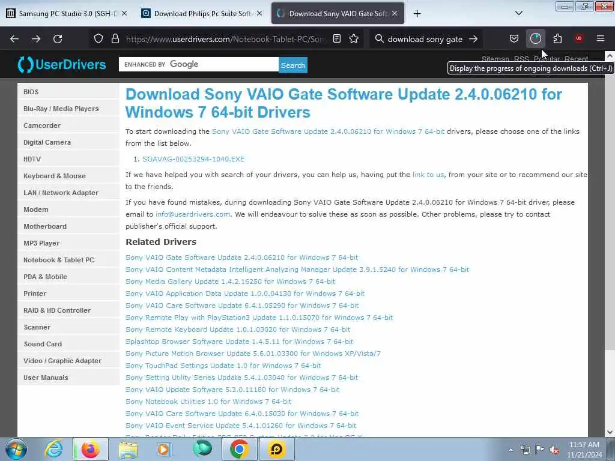Screen dimensions: 615x461
Task: Bookmark this page with star
Action: pyautogui.click(x=354, y=39)
